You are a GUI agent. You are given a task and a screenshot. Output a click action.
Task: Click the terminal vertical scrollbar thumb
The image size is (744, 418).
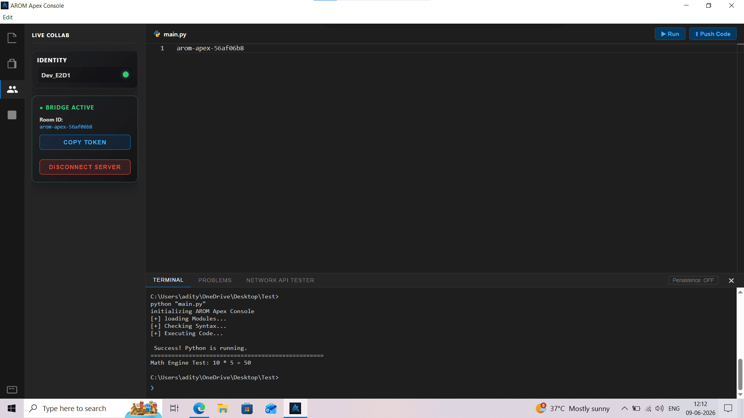click(740, 374)
